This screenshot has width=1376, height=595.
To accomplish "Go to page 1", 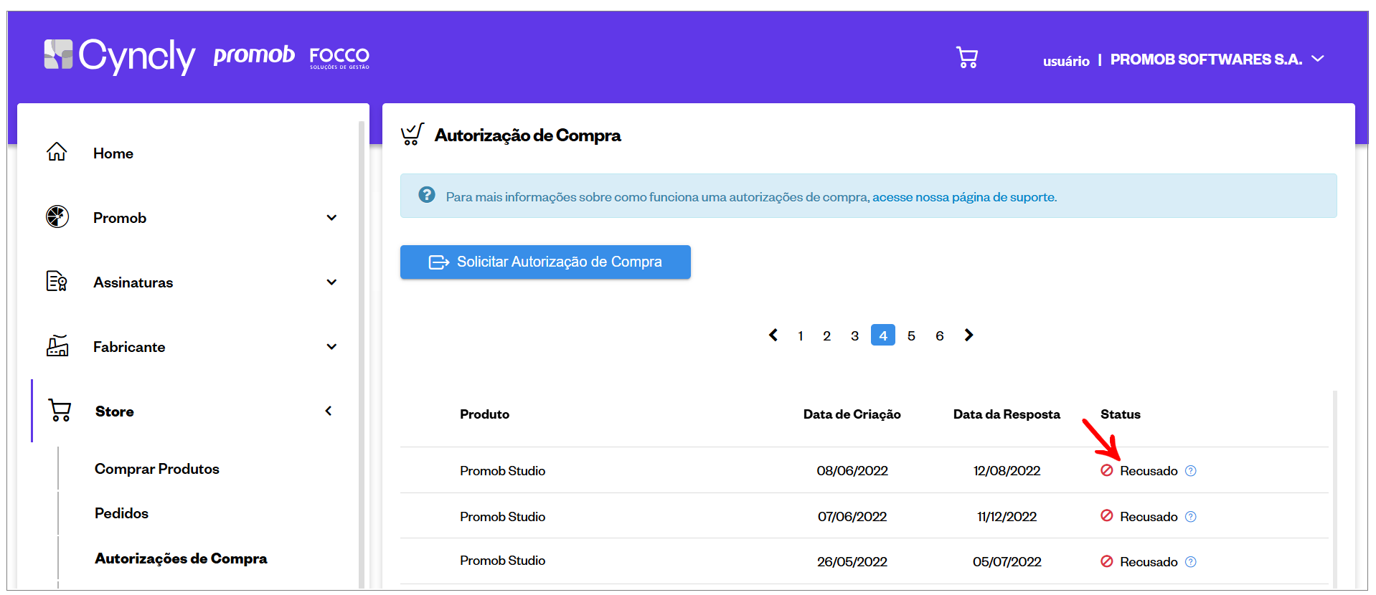I will pos(801,335).
